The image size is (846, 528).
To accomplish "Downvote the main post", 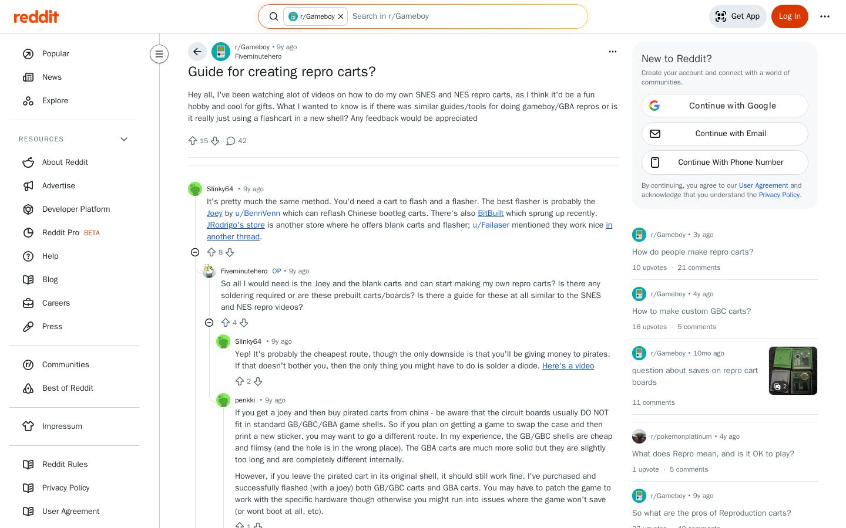I will (x=215, y=141).
